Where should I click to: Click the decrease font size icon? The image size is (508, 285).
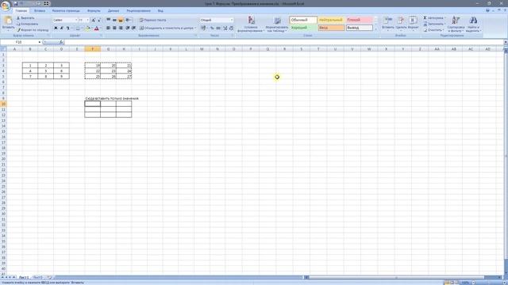coord(98,20)
